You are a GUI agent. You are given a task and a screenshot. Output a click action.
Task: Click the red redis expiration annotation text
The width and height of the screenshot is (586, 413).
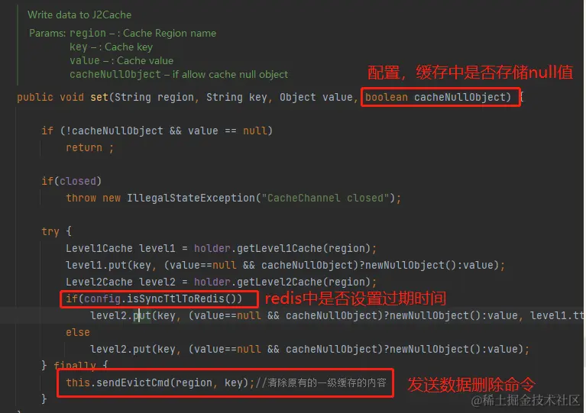355,298
